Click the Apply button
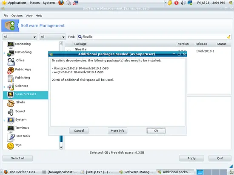The width and height of the screenshot is (234, 175). coord(191,158)
